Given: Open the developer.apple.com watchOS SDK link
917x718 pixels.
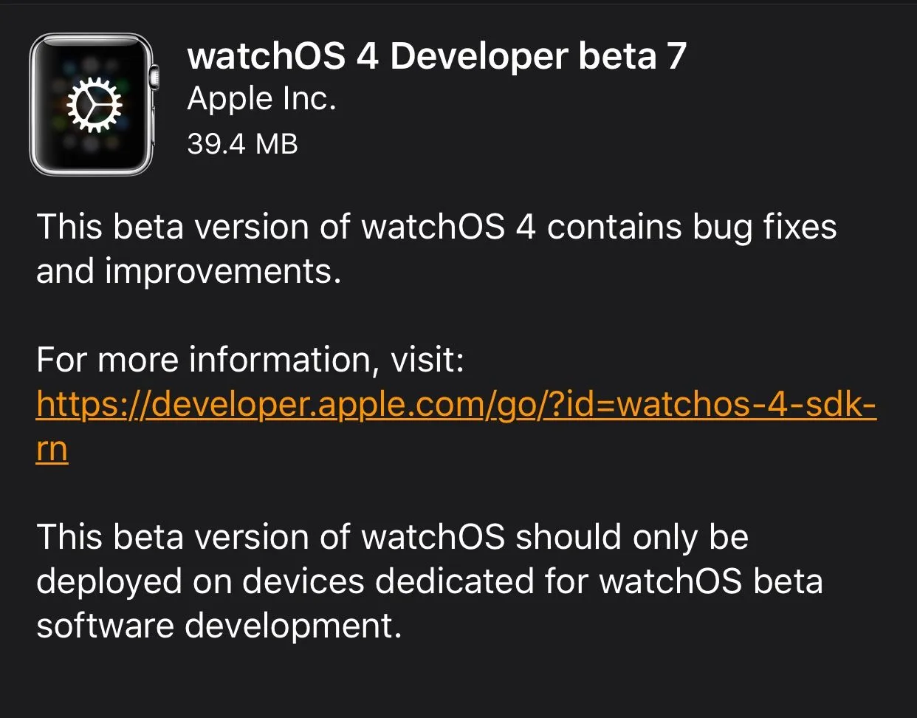Looking at the screenshot, I should pyautogui.click(x=456, y=404).
